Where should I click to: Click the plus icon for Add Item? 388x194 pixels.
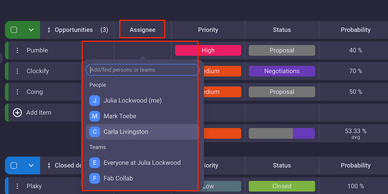pyautogui.click(x=17, y=113)
